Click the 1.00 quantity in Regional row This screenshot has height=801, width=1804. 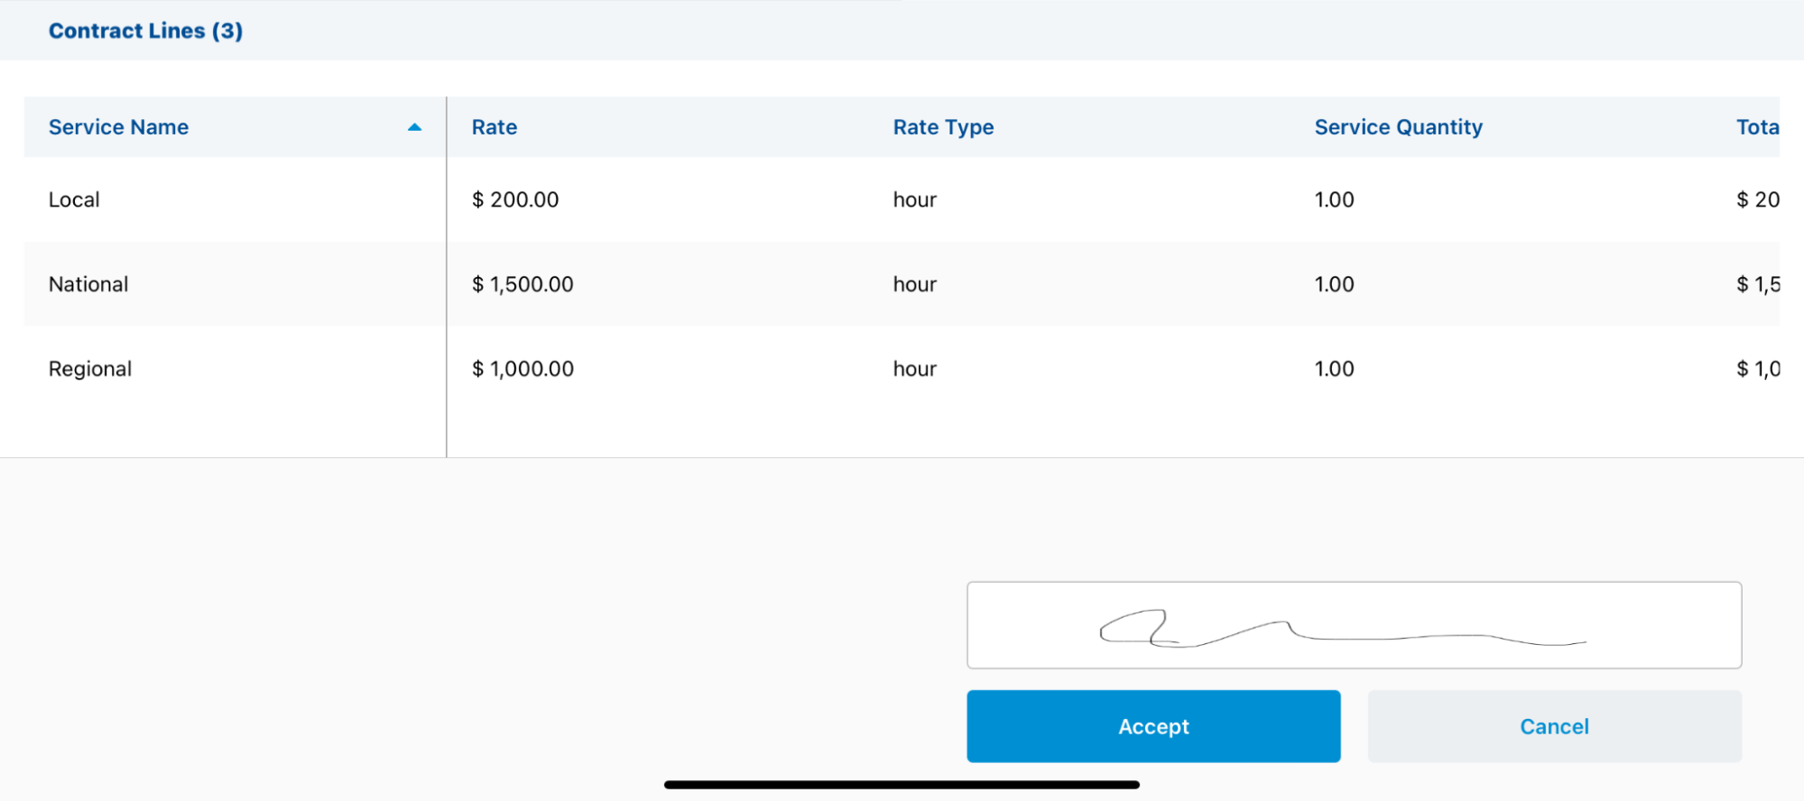coord(1334,369)
